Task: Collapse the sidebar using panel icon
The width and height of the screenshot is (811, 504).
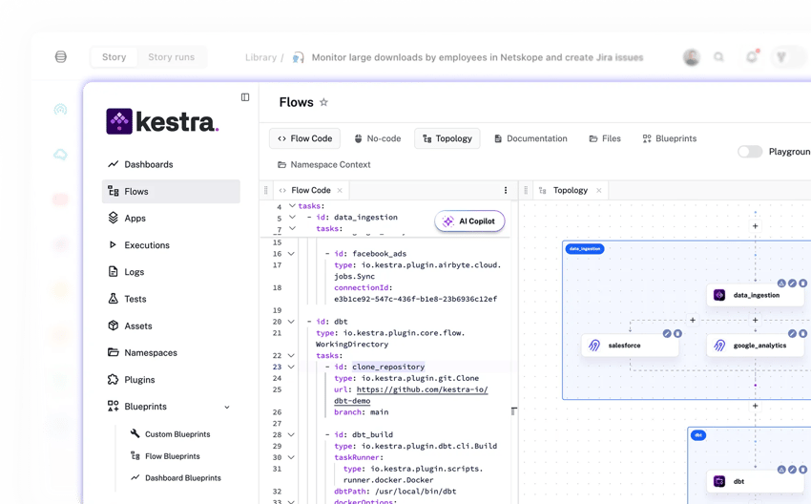Action: 245,97
